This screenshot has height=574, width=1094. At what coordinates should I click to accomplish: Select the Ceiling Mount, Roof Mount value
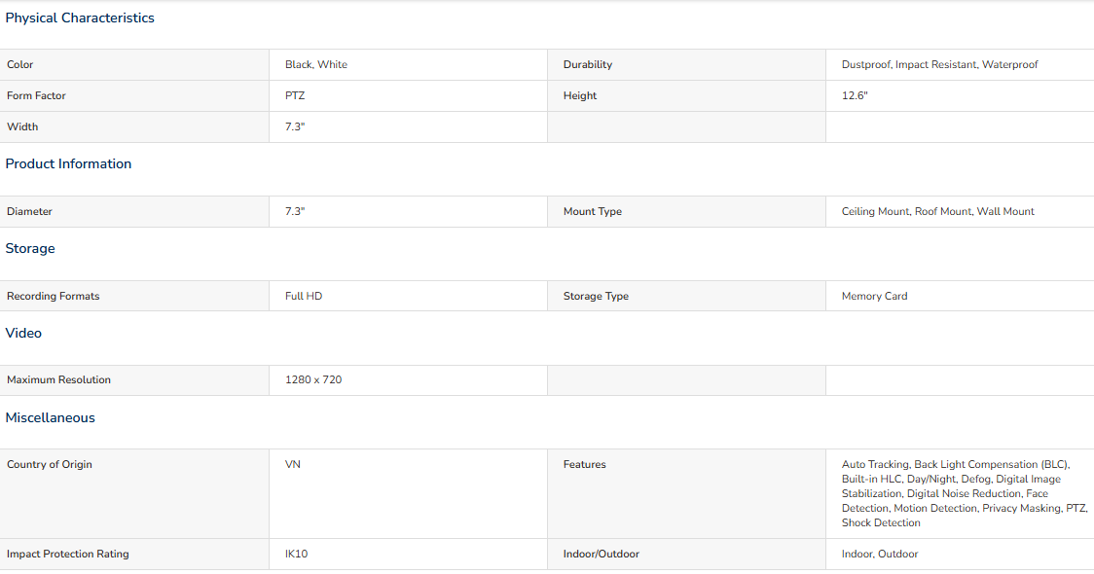click(x=937, y=211)
